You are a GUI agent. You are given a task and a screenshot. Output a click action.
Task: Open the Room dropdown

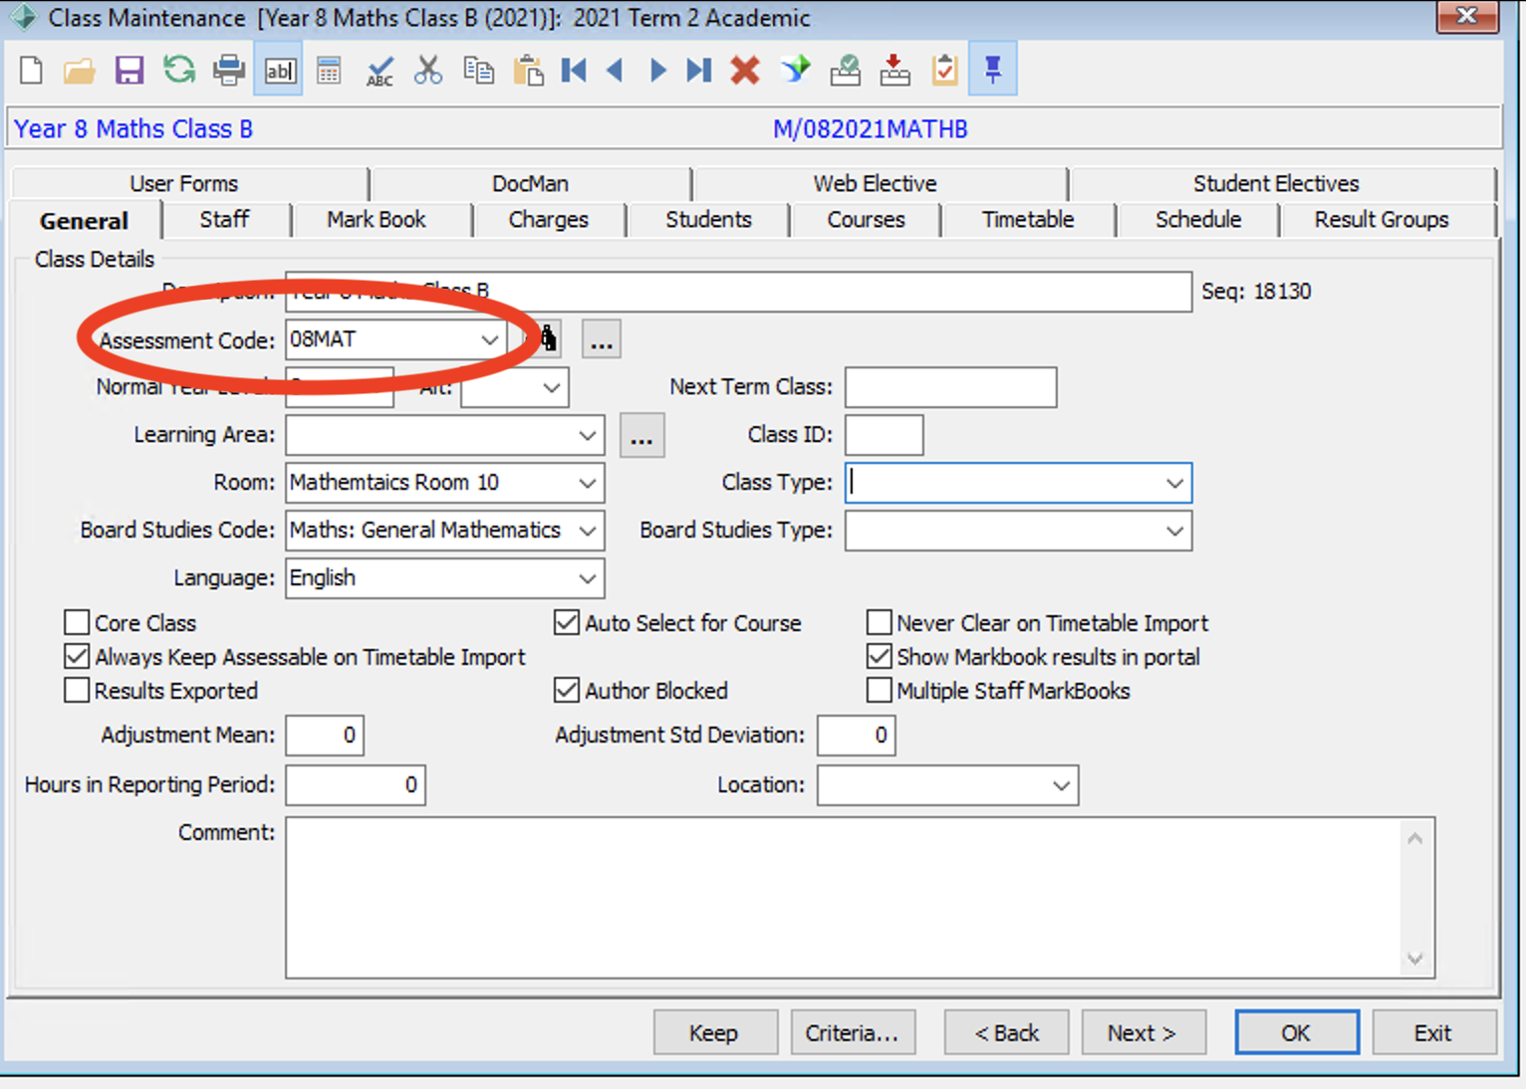587,483
